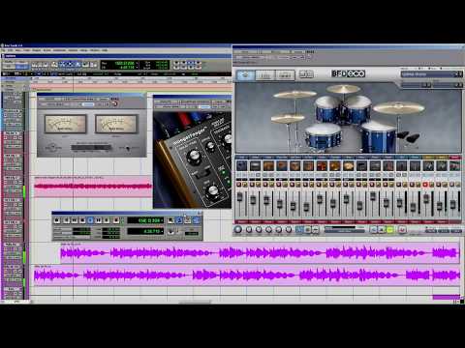Viewport: 465px width, 348px height.
Task: Click the Crash channel thumbnail in BFD Eco
Action: point(322,166)
